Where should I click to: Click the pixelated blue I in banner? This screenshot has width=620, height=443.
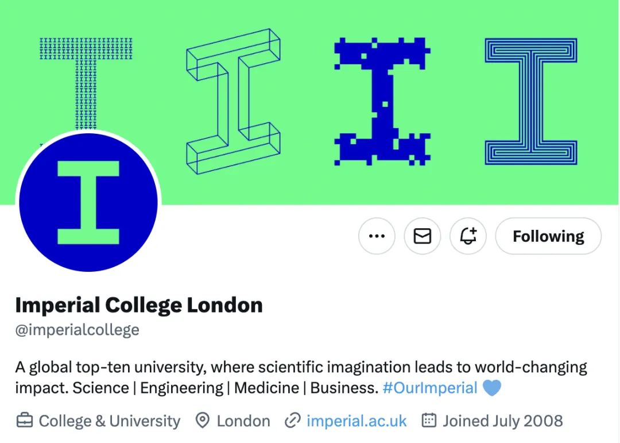[x=382, y=101]
